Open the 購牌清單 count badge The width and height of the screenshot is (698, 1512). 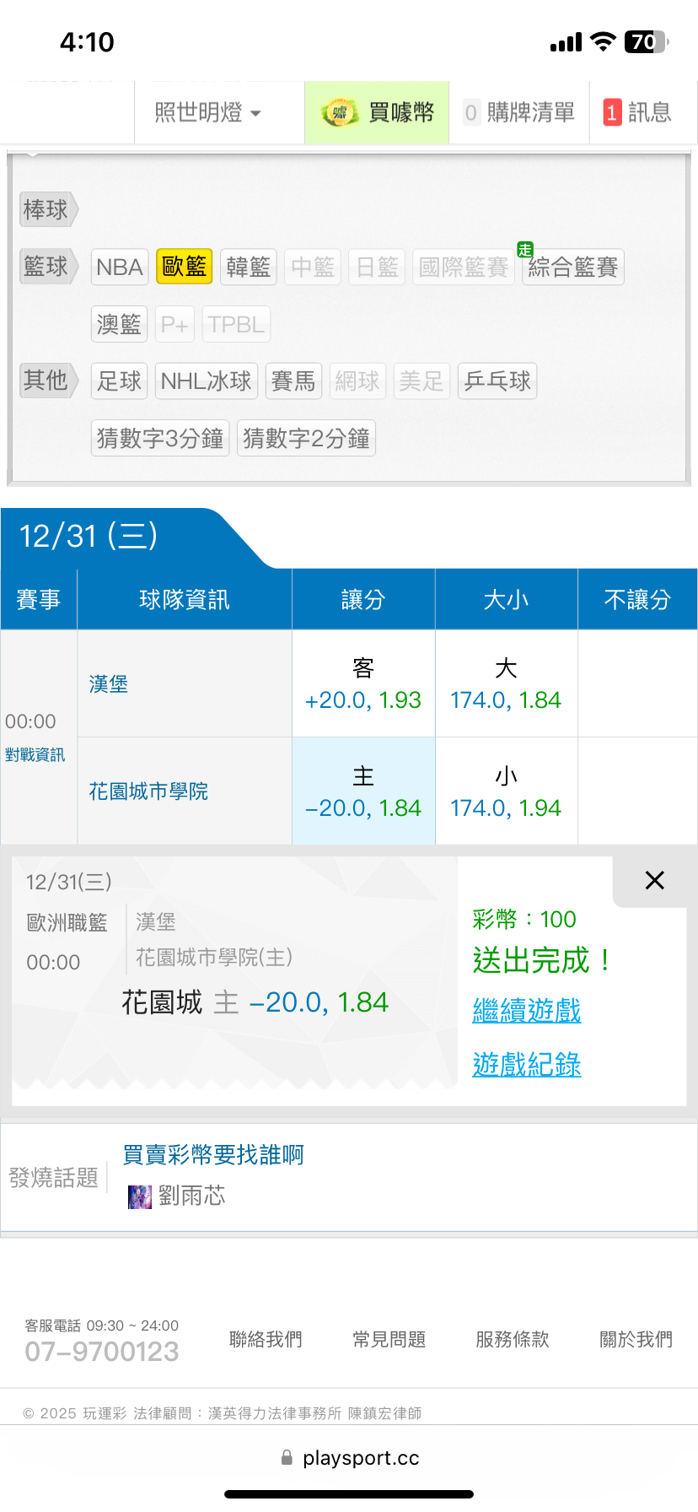(x=470, y=112)
